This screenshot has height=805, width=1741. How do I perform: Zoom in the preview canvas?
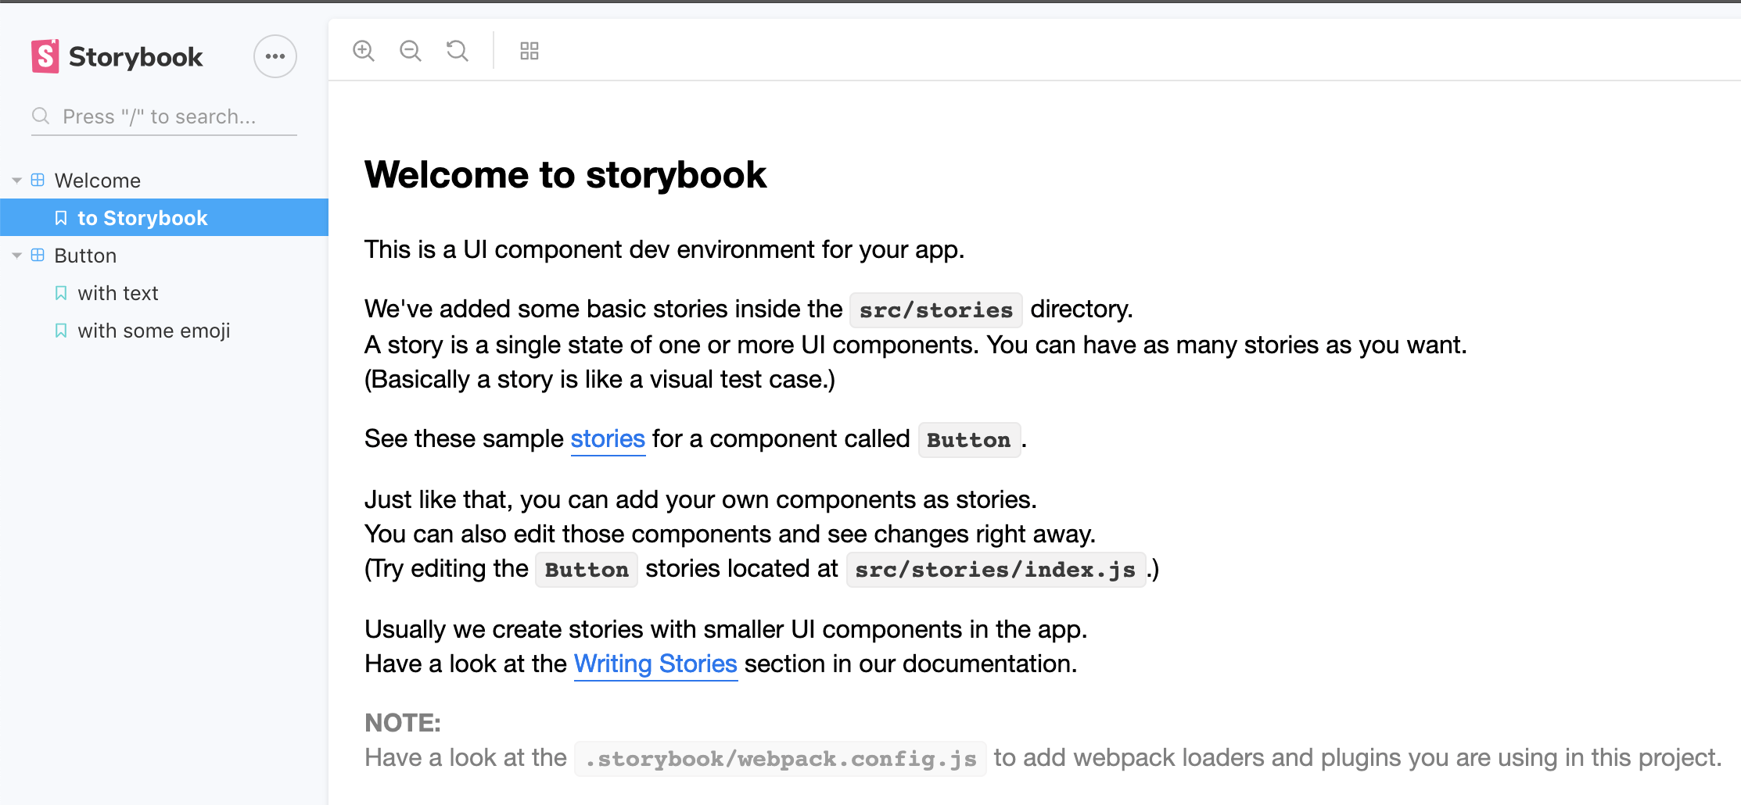coord(364,51)
